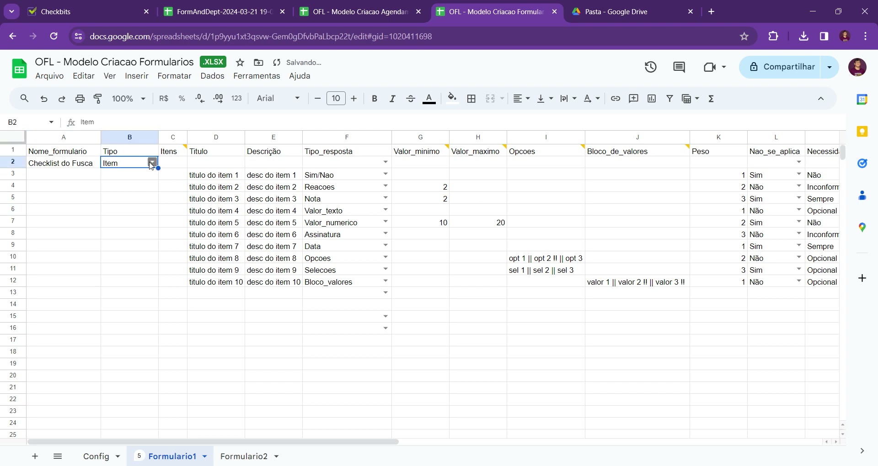Open the Dados menu
The width and height of the screenshot is (878, 466).
212,76
